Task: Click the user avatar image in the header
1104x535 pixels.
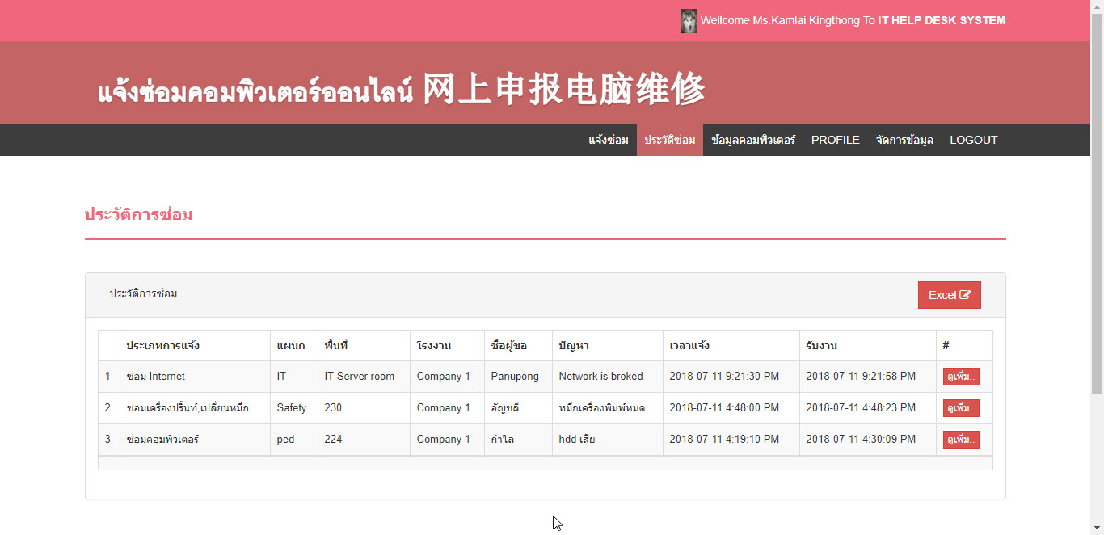Action: pyautogui.click(x=689, y=21)
